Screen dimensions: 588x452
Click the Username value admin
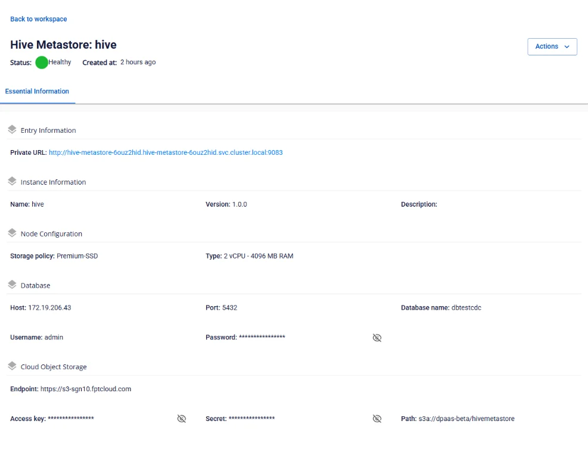(54, 337)
